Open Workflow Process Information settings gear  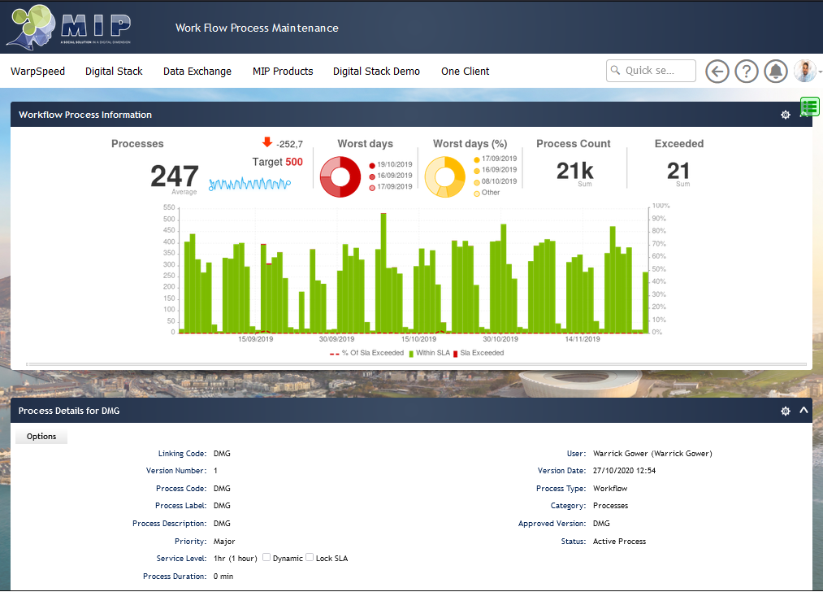(785, 115)
